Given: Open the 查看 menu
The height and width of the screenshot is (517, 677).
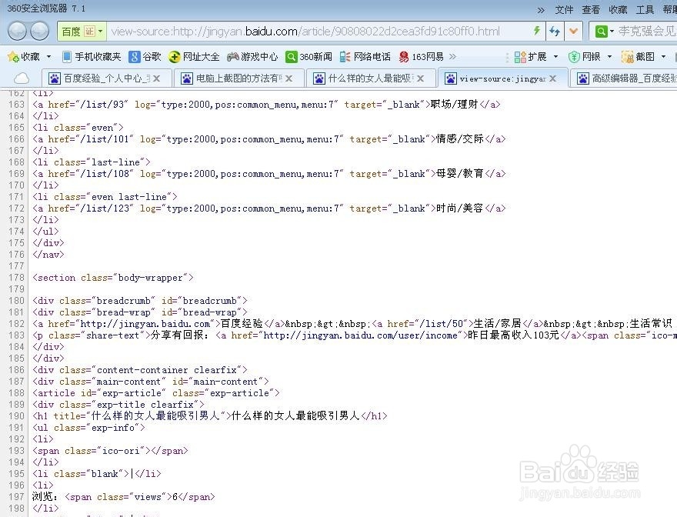Looking at the screenshot, I should click(591, 9).
